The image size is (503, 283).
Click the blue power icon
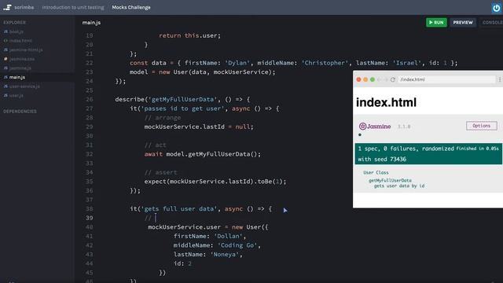tap(496, 8)
